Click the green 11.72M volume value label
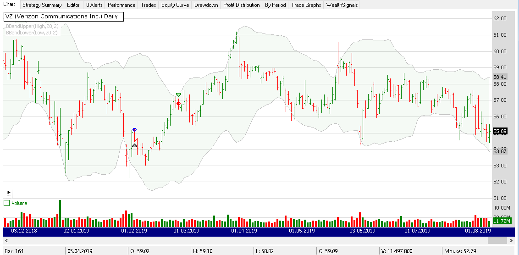 pos(499,221)
